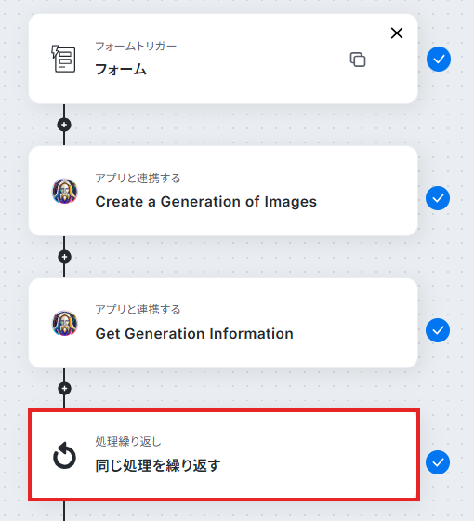Open the 同じ処理を繰り返す step
The width and height of the screenshot is (474, 521).
[224, 455]
